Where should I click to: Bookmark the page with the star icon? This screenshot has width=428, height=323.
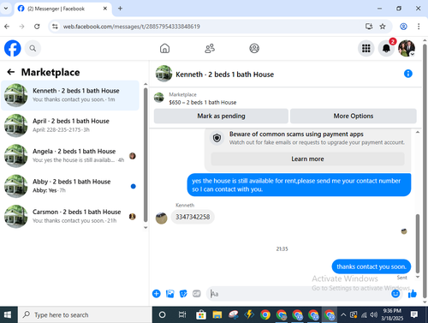tap(383, 27)
